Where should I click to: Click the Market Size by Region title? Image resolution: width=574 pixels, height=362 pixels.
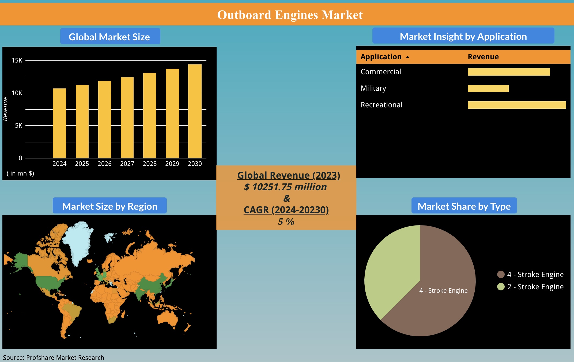click(110, 206)
